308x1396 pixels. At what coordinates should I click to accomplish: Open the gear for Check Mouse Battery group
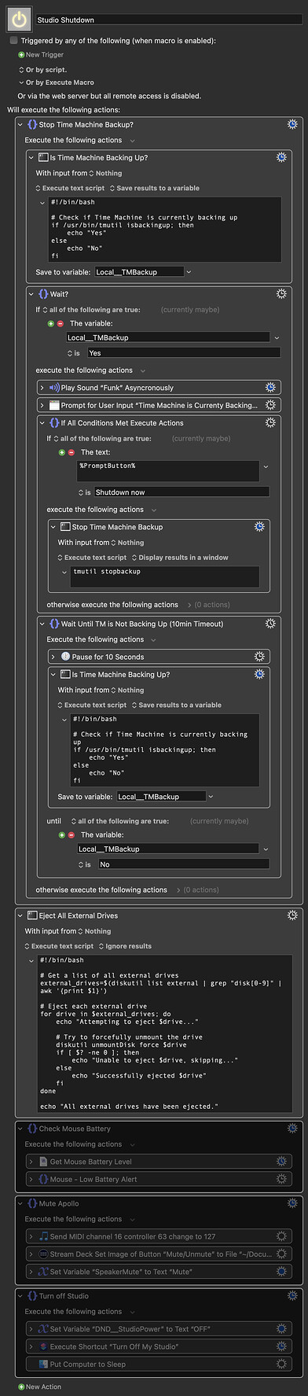click(x=292, y=1128)
